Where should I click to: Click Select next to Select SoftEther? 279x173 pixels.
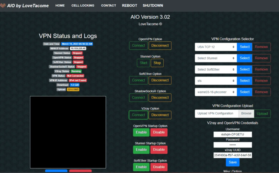244,69
